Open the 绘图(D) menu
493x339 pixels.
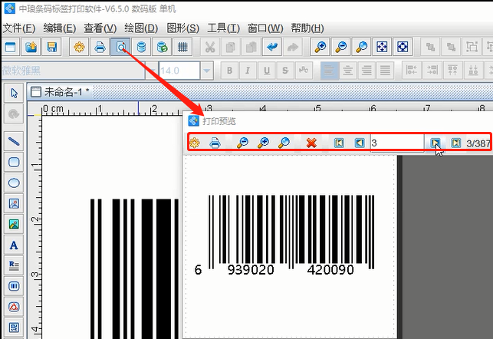click(141, 28)
